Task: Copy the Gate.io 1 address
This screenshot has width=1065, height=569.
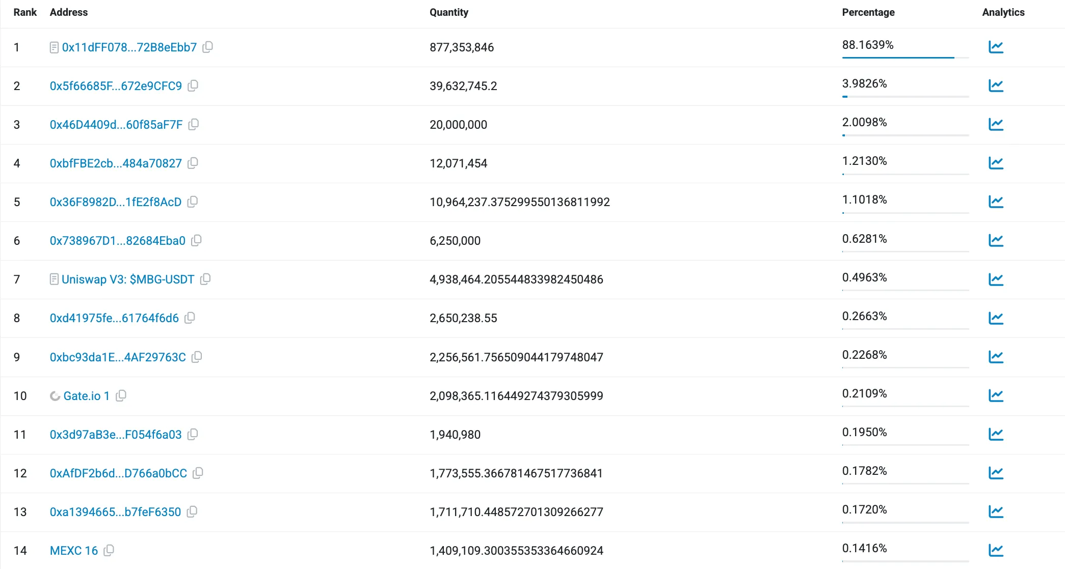Action: tap(121, 396)
